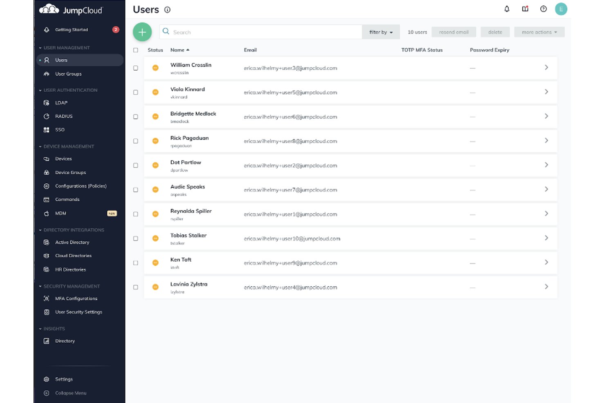
Task: Check the box for Bridgette Medlock
Action: [136, 117]
